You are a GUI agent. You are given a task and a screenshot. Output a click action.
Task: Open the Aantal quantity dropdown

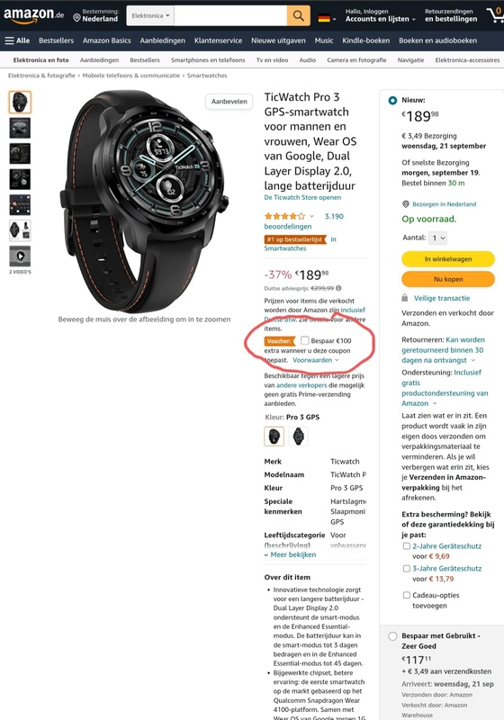pyautogui.click(x=437, y=238)
